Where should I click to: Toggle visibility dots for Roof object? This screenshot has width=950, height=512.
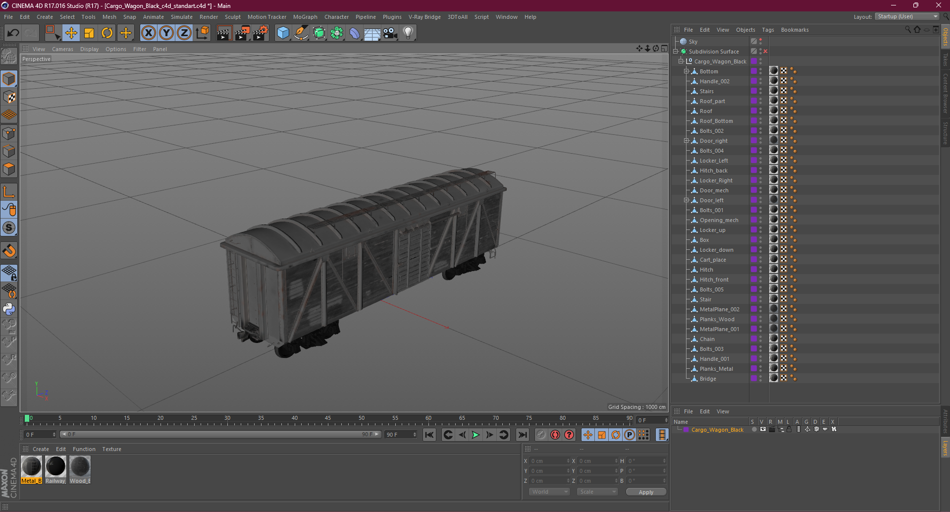(x=760, y=111)
